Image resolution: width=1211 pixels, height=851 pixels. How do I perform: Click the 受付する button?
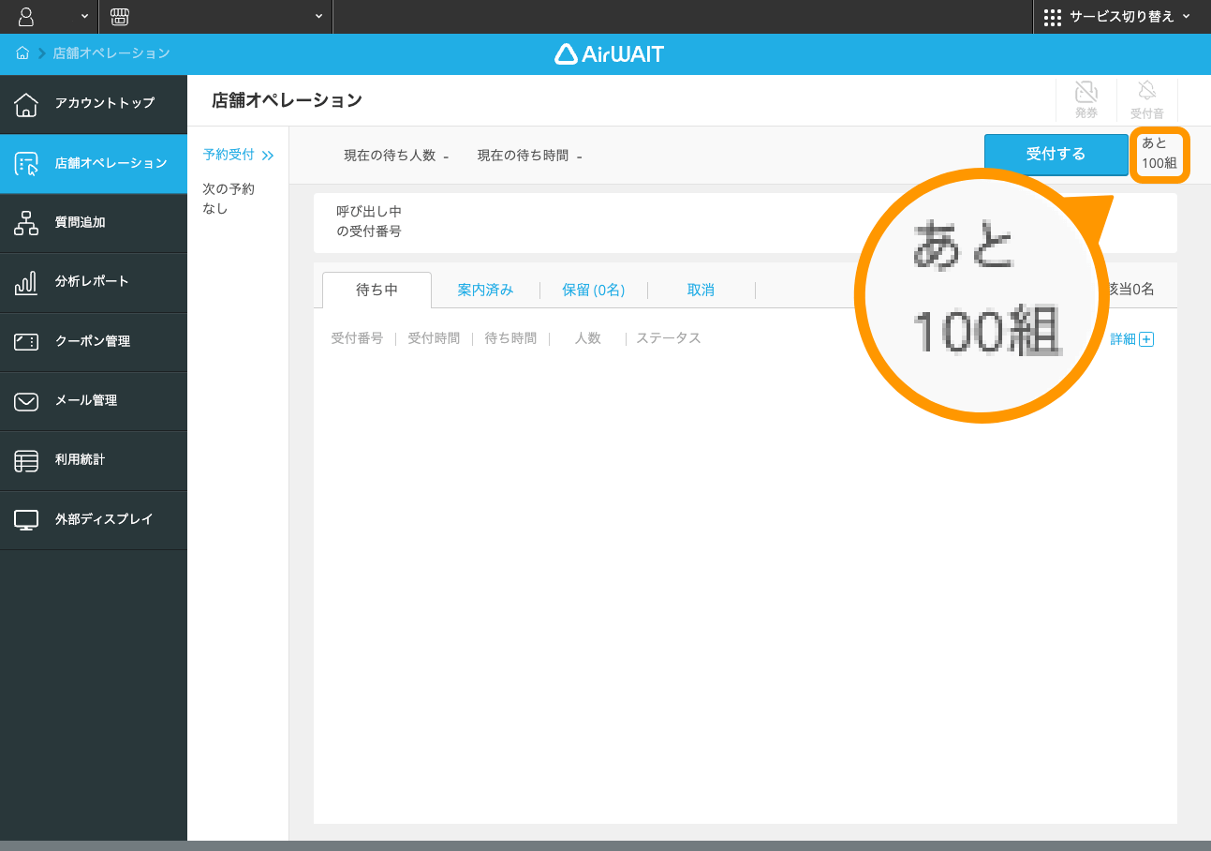[1056, 154]
